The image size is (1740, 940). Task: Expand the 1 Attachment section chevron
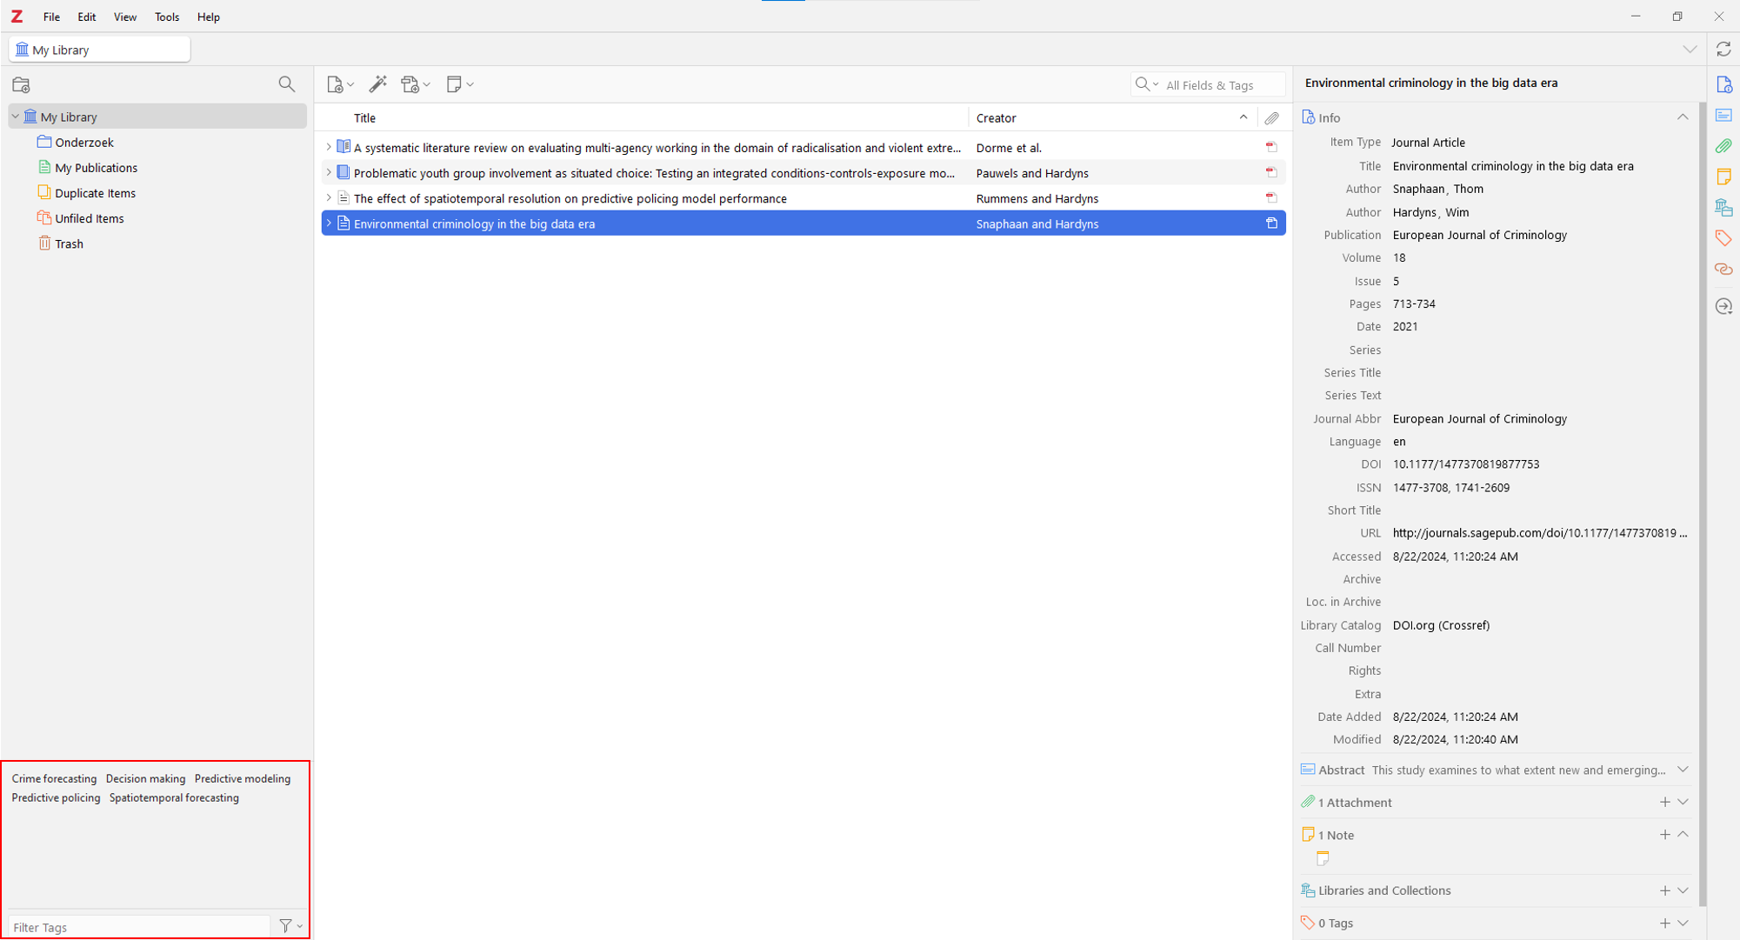(x=1683, y=802)
